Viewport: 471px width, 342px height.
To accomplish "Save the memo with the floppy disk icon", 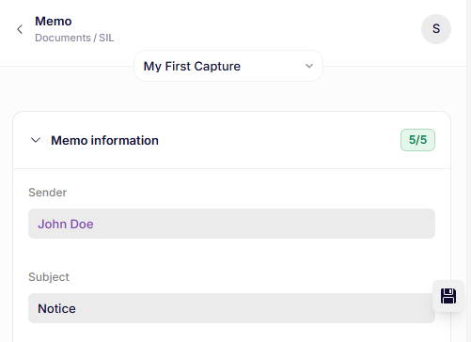I will point(448,296).
